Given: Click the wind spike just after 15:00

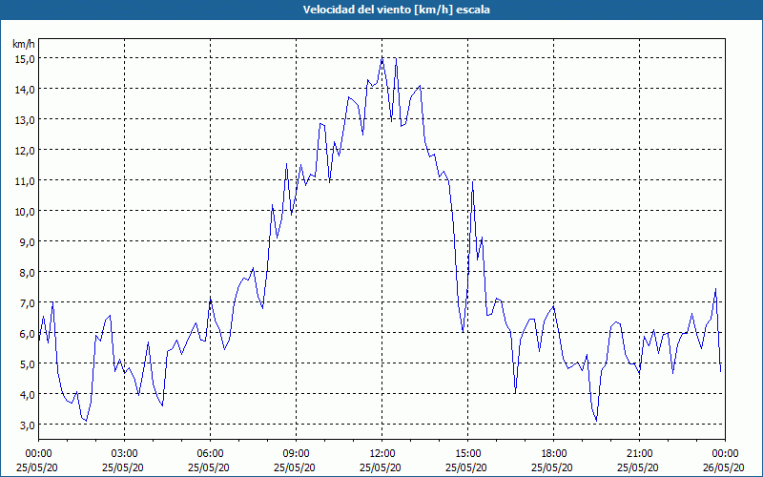Looking at the screenshot, I should click(x=472, y=181).
